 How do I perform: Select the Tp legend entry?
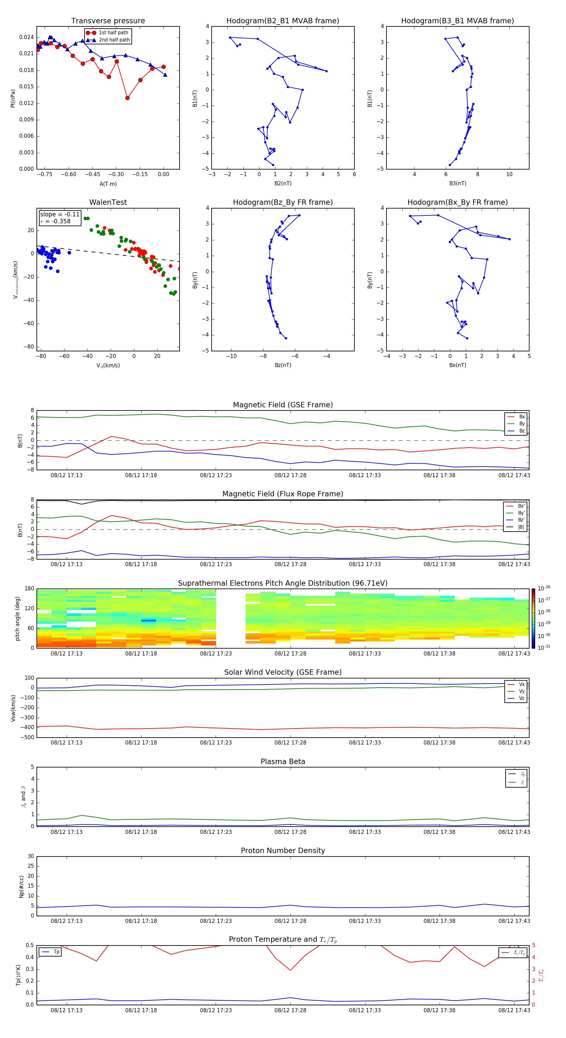pyautogui.click(x=50, y=952)
